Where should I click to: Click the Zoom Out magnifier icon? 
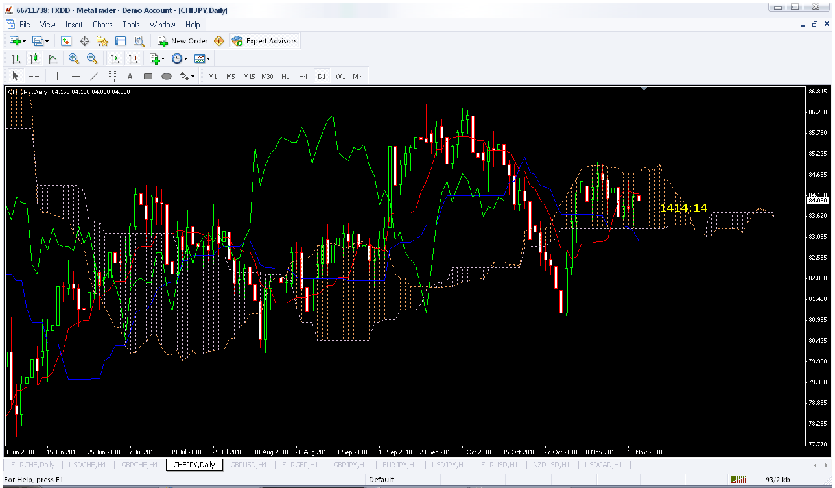pos(92,58)
